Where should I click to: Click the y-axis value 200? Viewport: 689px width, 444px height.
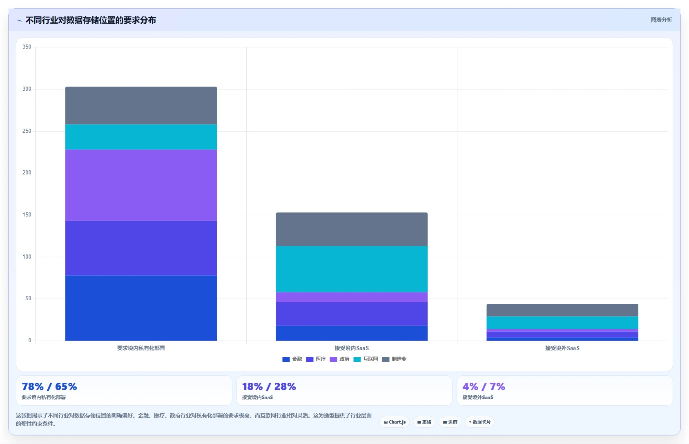(27, 173)
